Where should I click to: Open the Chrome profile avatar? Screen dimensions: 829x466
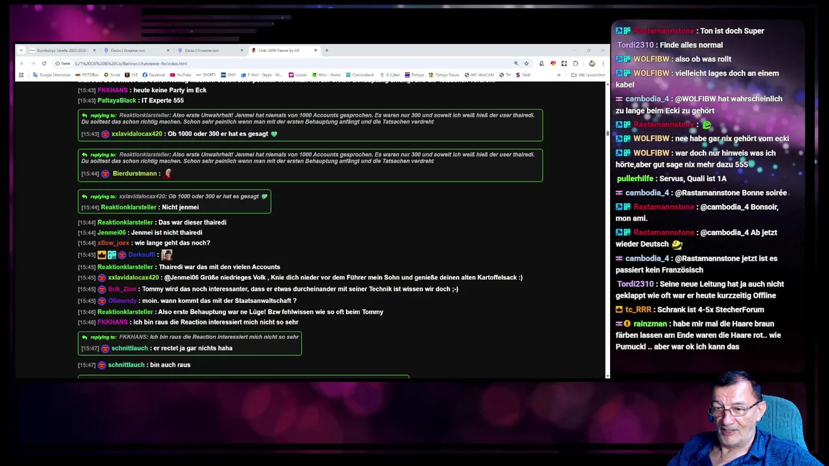592,63
